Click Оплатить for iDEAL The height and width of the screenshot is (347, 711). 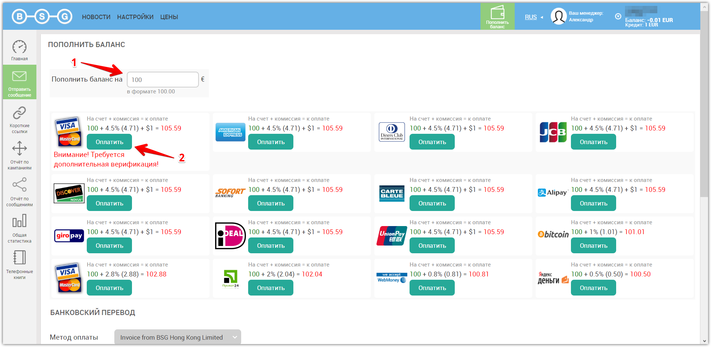[271, 246]
